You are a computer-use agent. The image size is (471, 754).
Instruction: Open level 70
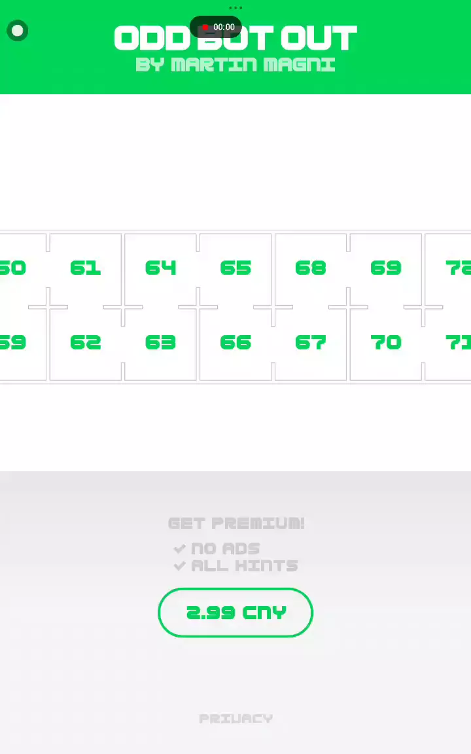[x=386, y=342]
